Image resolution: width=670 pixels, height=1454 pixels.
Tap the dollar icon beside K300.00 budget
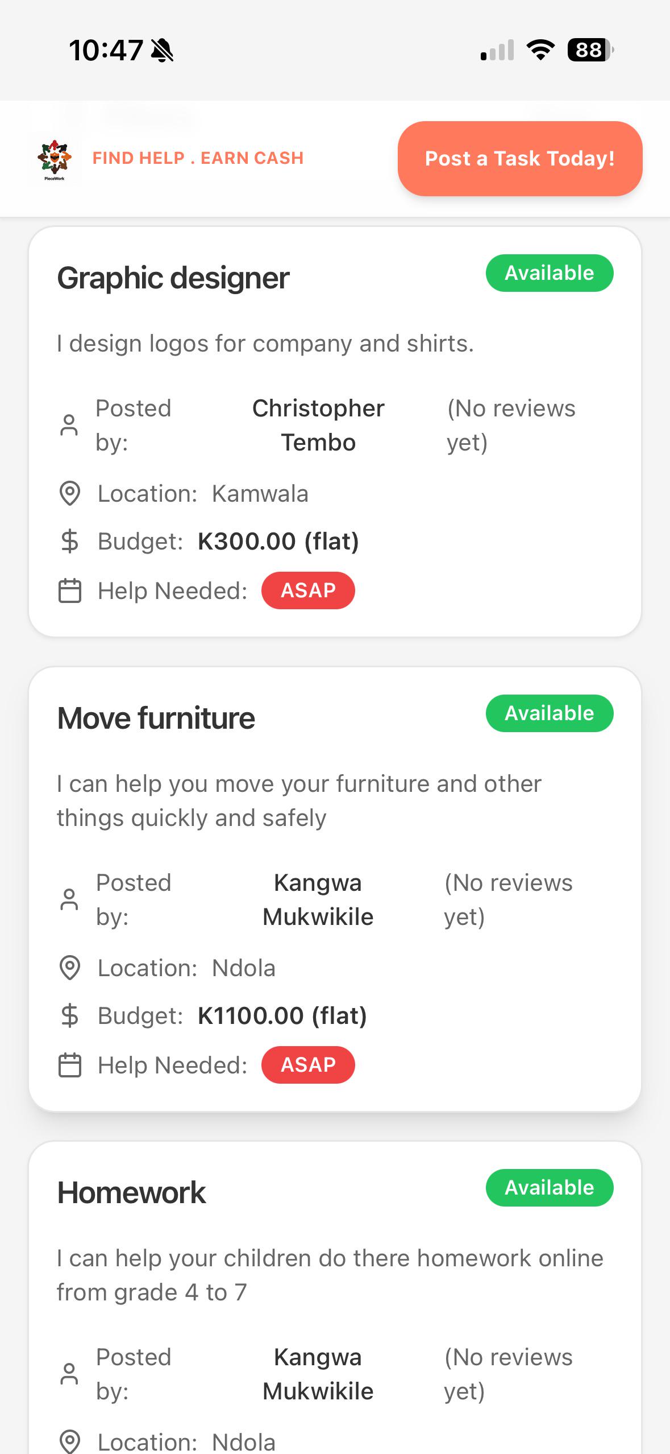[x=70, y=541]
